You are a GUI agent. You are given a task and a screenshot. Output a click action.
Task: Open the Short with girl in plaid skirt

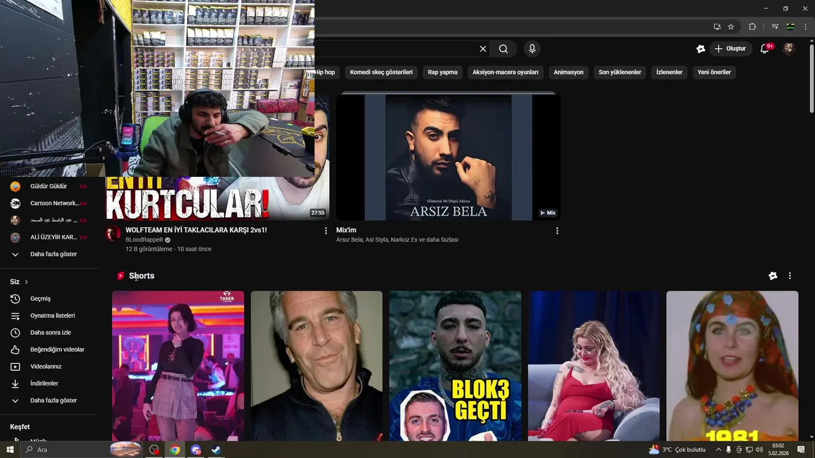pos(178,366)
